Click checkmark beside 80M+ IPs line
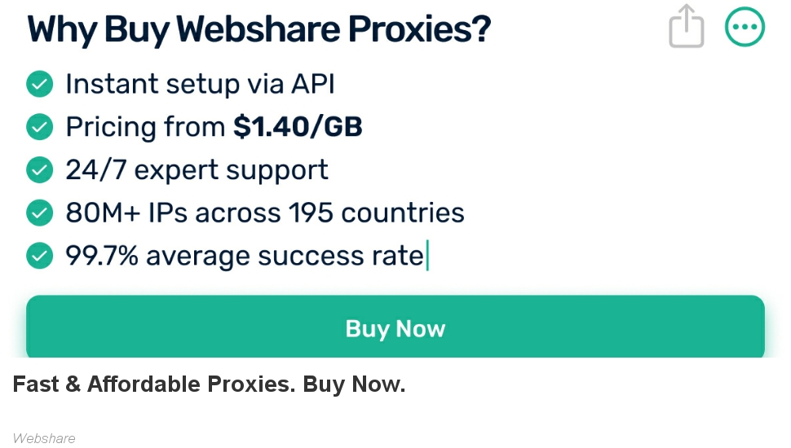The image size is (791, 448). coord(39,213)
